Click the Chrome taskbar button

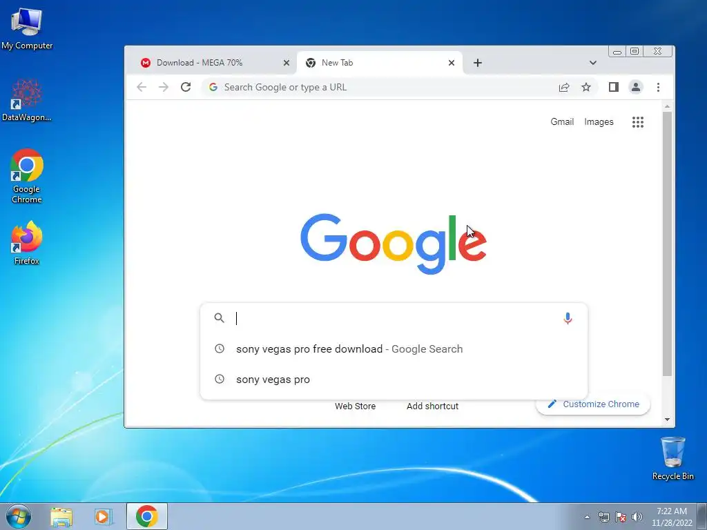tap(147, 516)
